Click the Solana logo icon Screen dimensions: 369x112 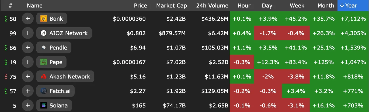(x=44, y=106)
